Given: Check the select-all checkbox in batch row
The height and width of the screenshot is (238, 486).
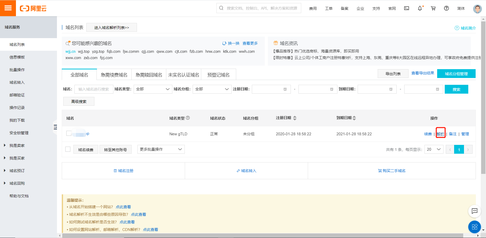Looking at the screenshot, I should click(68, 149).
